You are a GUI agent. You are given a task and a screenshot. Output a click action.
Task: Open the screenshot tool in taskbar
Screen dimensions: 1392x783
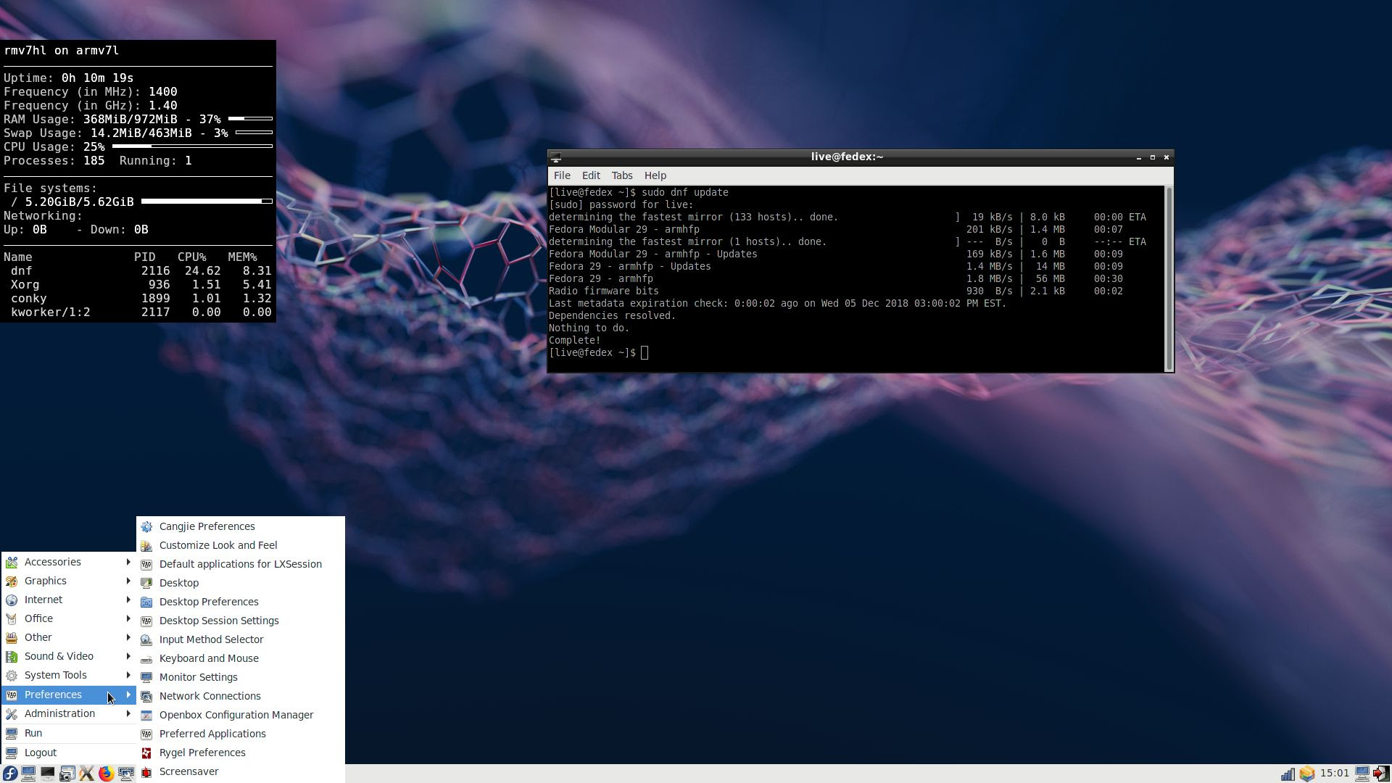pyautogui.click(x=67, y=774)
